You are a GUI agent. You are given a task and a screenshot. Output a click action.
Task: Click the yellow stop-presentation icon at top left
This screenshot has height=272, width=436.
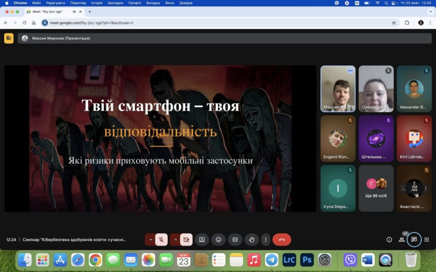[x=9, y=38]
